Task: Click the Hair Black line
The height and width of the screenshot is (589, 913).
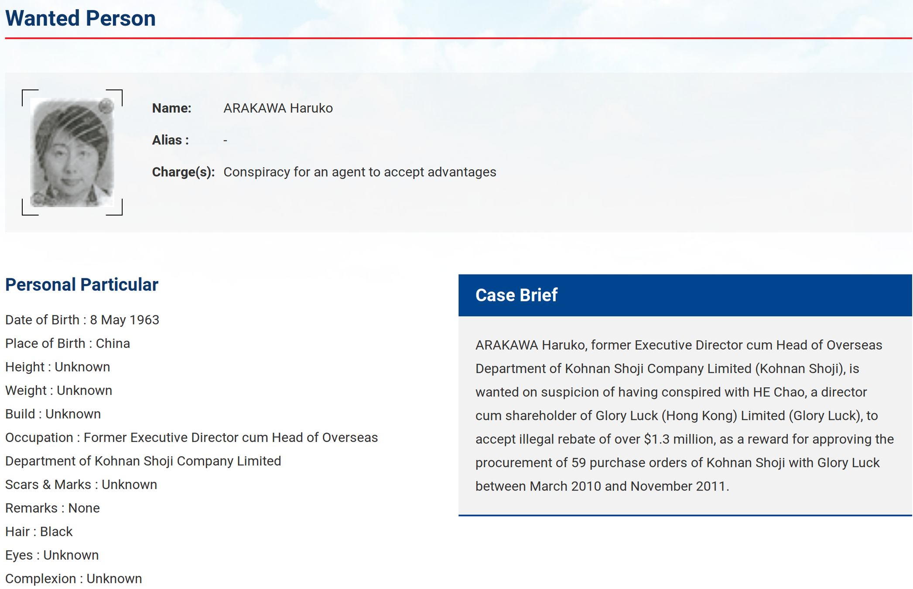Action: point(39,532)
